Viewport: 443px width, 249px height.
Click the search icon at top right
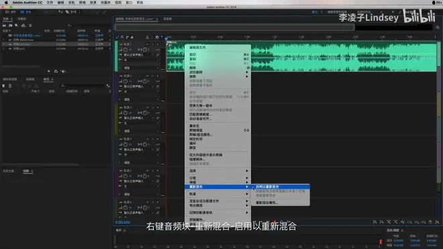pyautogui.click(x=400, y=12)
